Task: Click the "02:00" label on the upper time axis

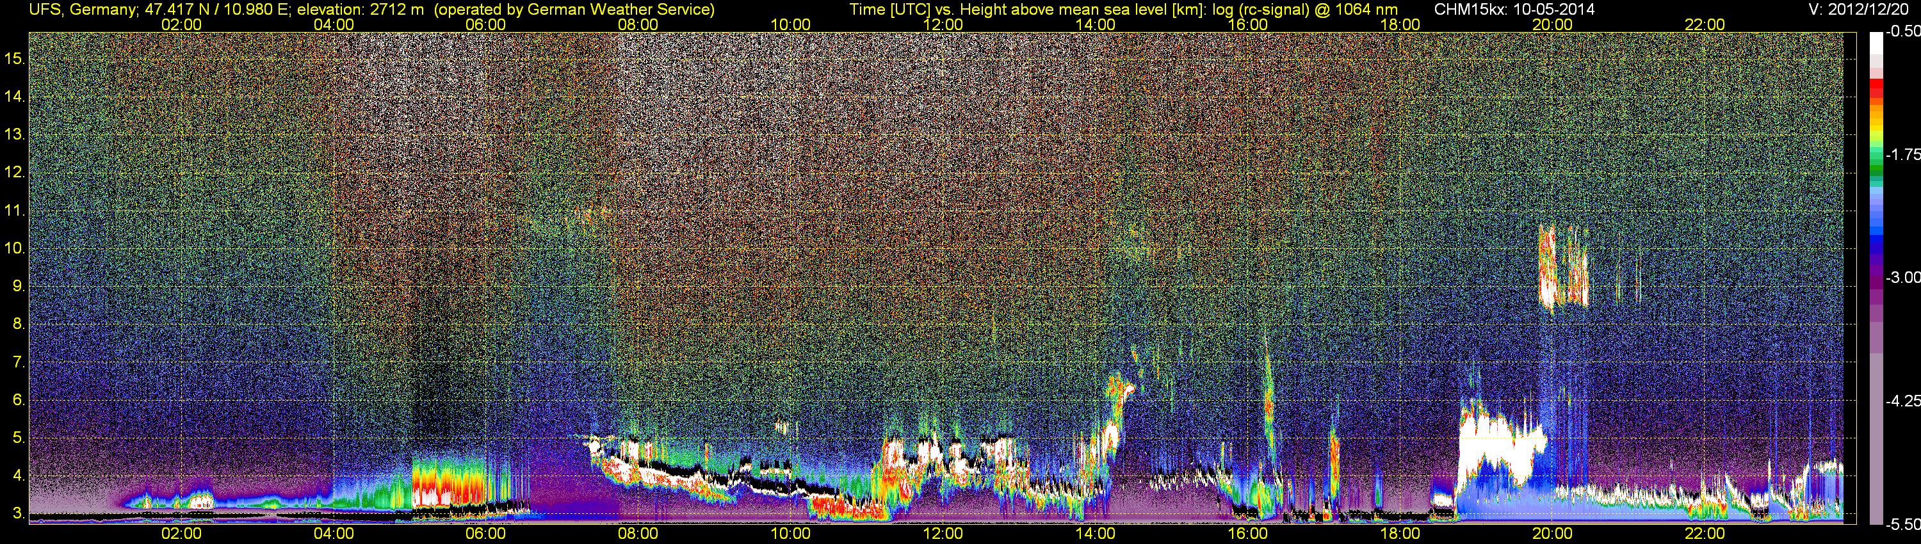Action: tap(181, 24)
